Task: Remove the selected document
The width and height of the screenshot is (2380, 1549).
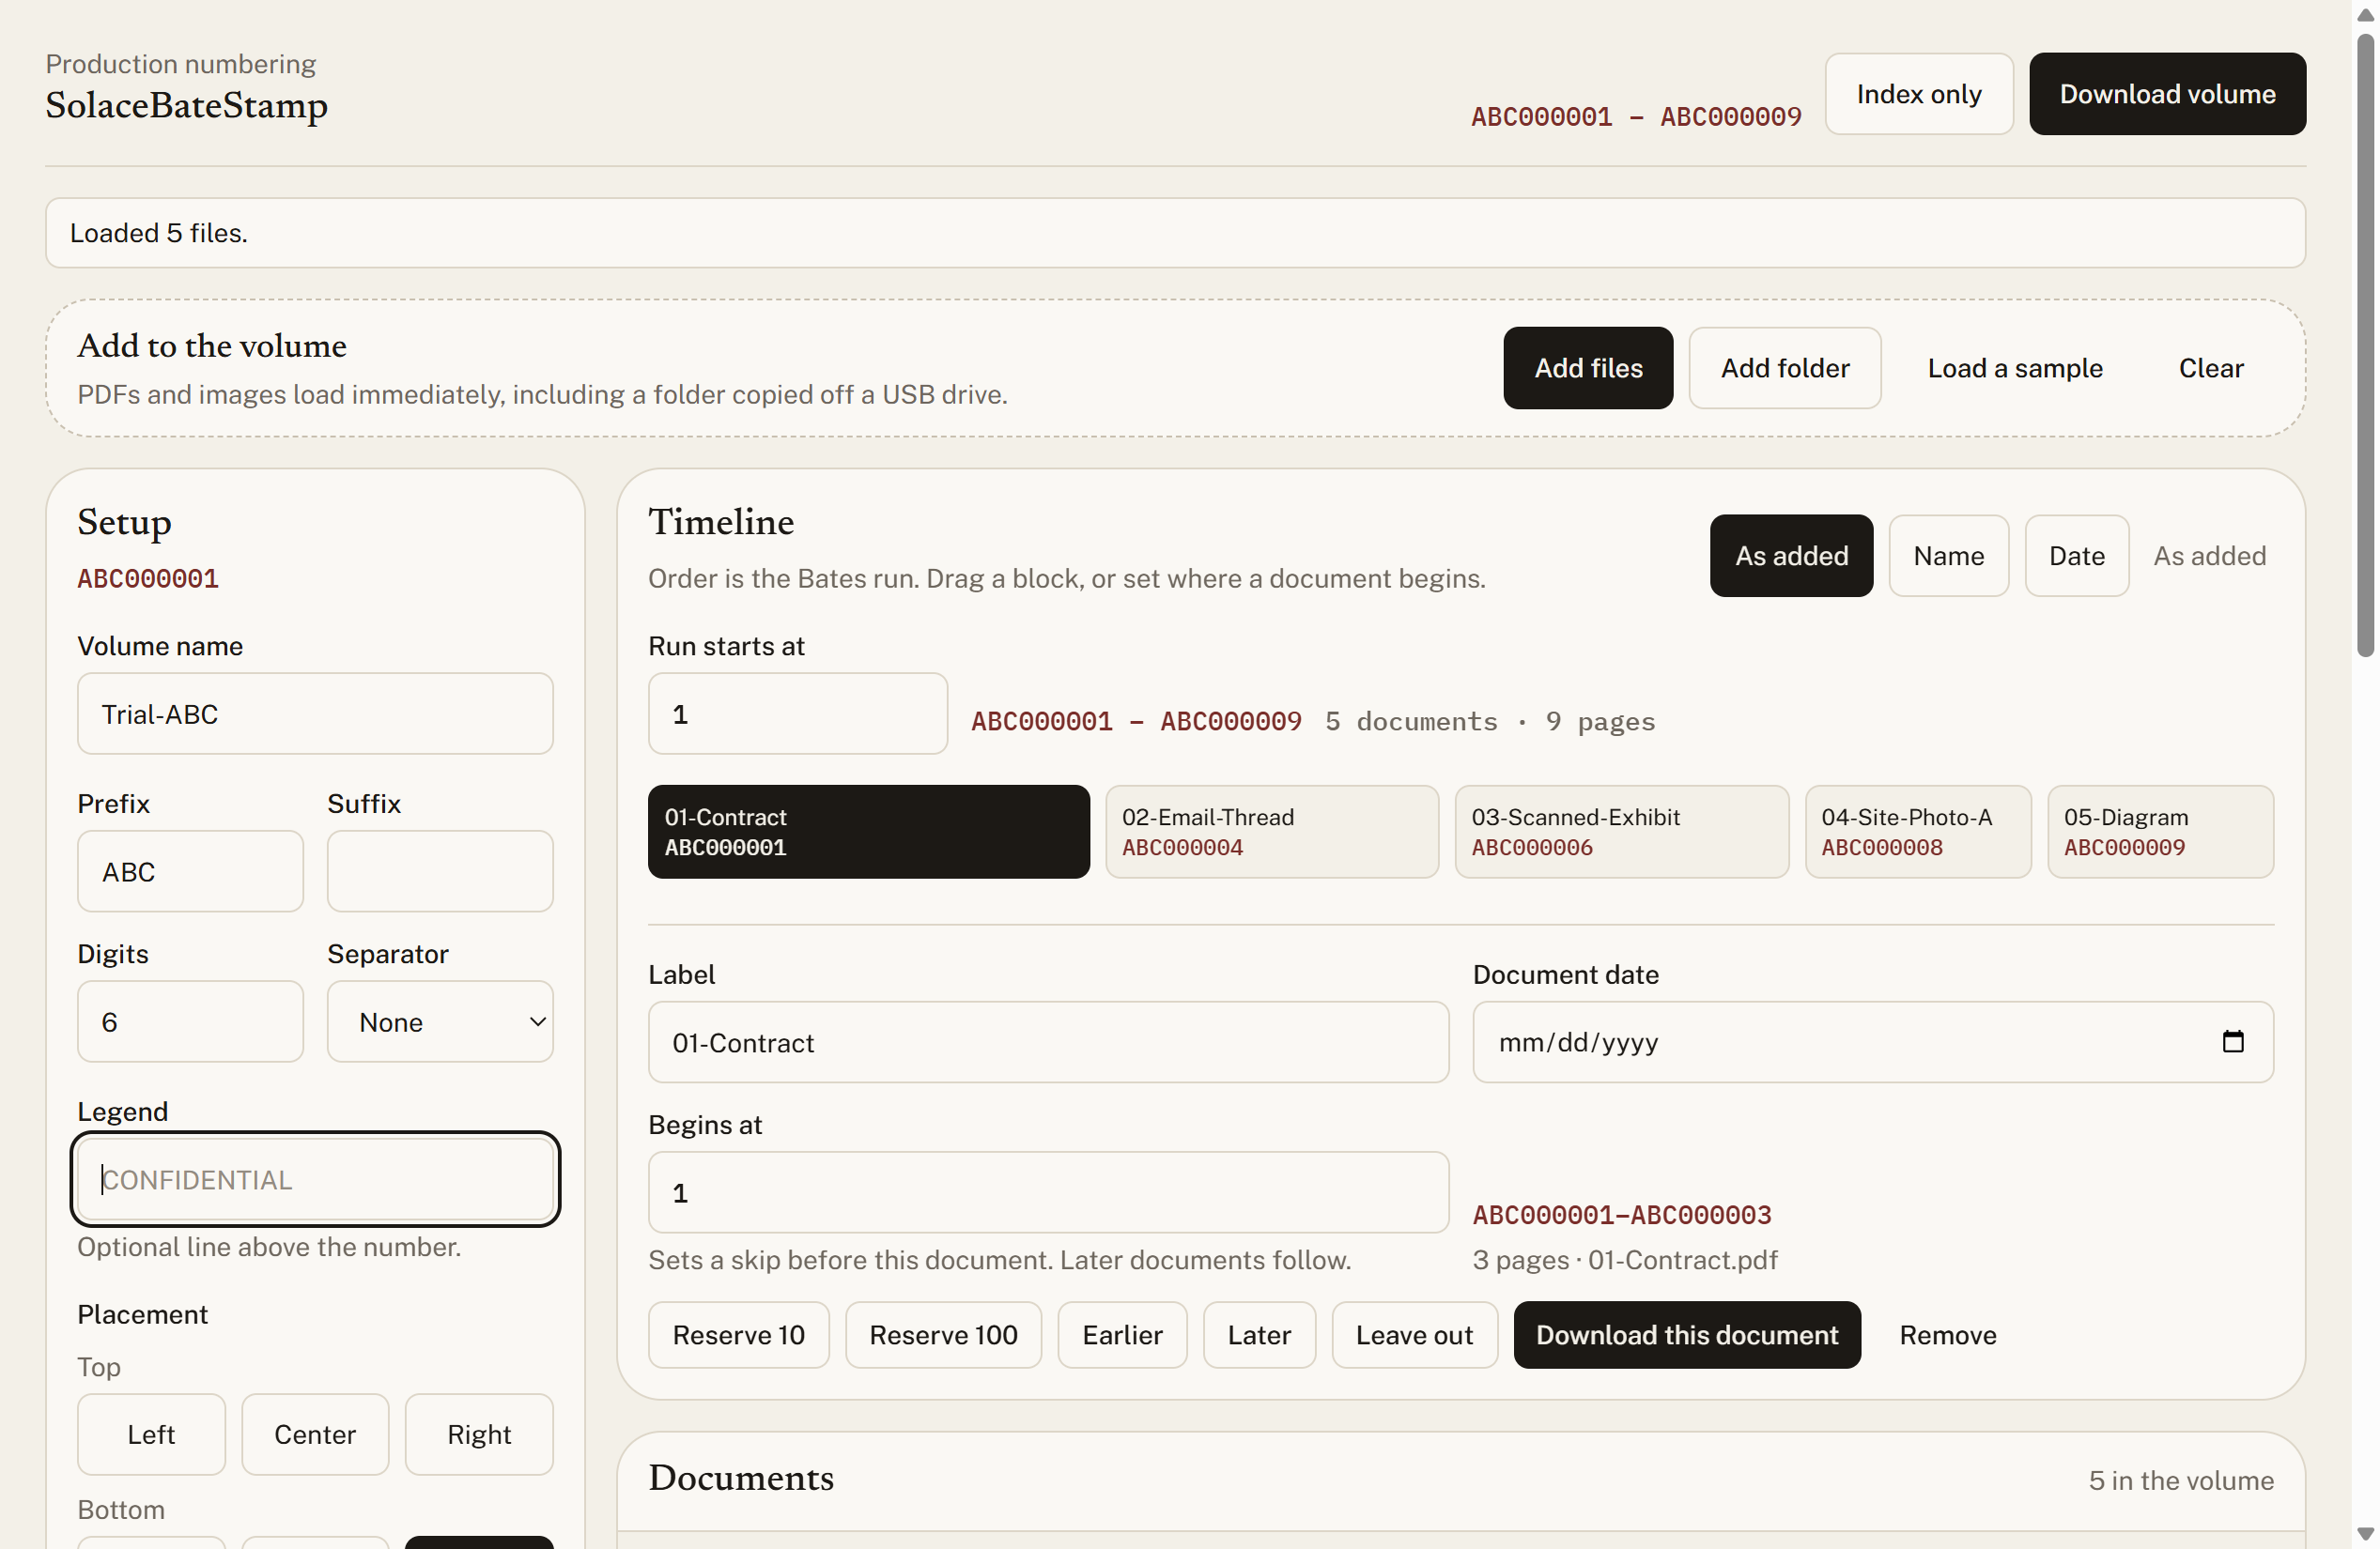Action: pyautogui.click(x=1947, y=1334)
